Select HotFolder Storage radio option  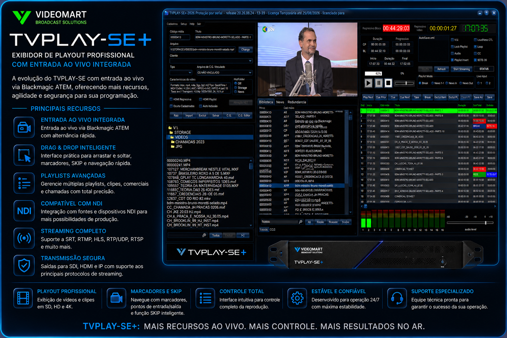click(x=236, y=88)
